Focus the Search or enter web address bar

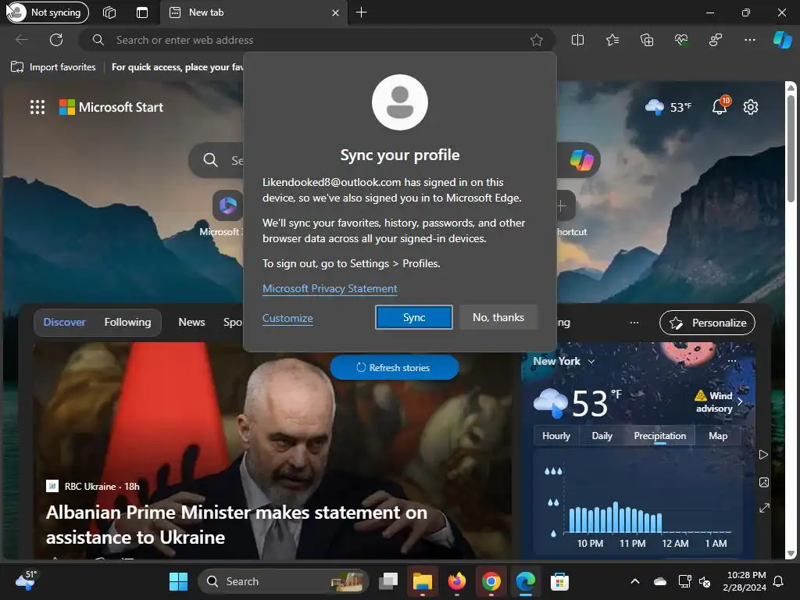(x=316, y=40)
